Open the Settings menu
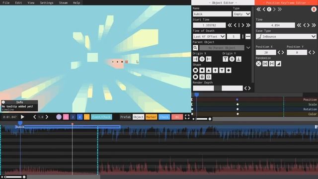318x179 pixels. [x=46, y=2]
